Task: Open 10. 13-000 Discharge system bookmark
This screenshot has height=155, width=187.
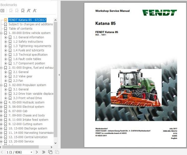Action: coord(28,128)
